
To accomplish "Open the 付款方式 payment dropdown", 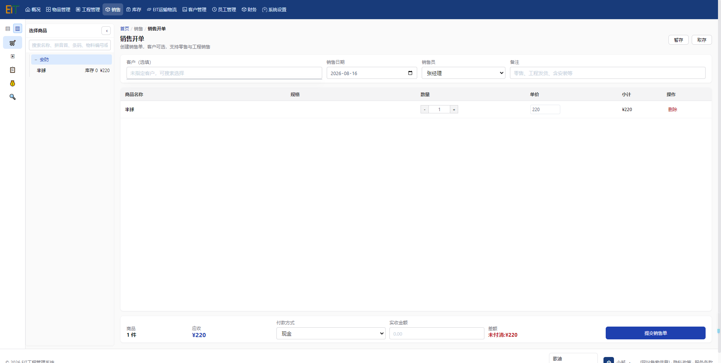I will [x=331, y=333].
